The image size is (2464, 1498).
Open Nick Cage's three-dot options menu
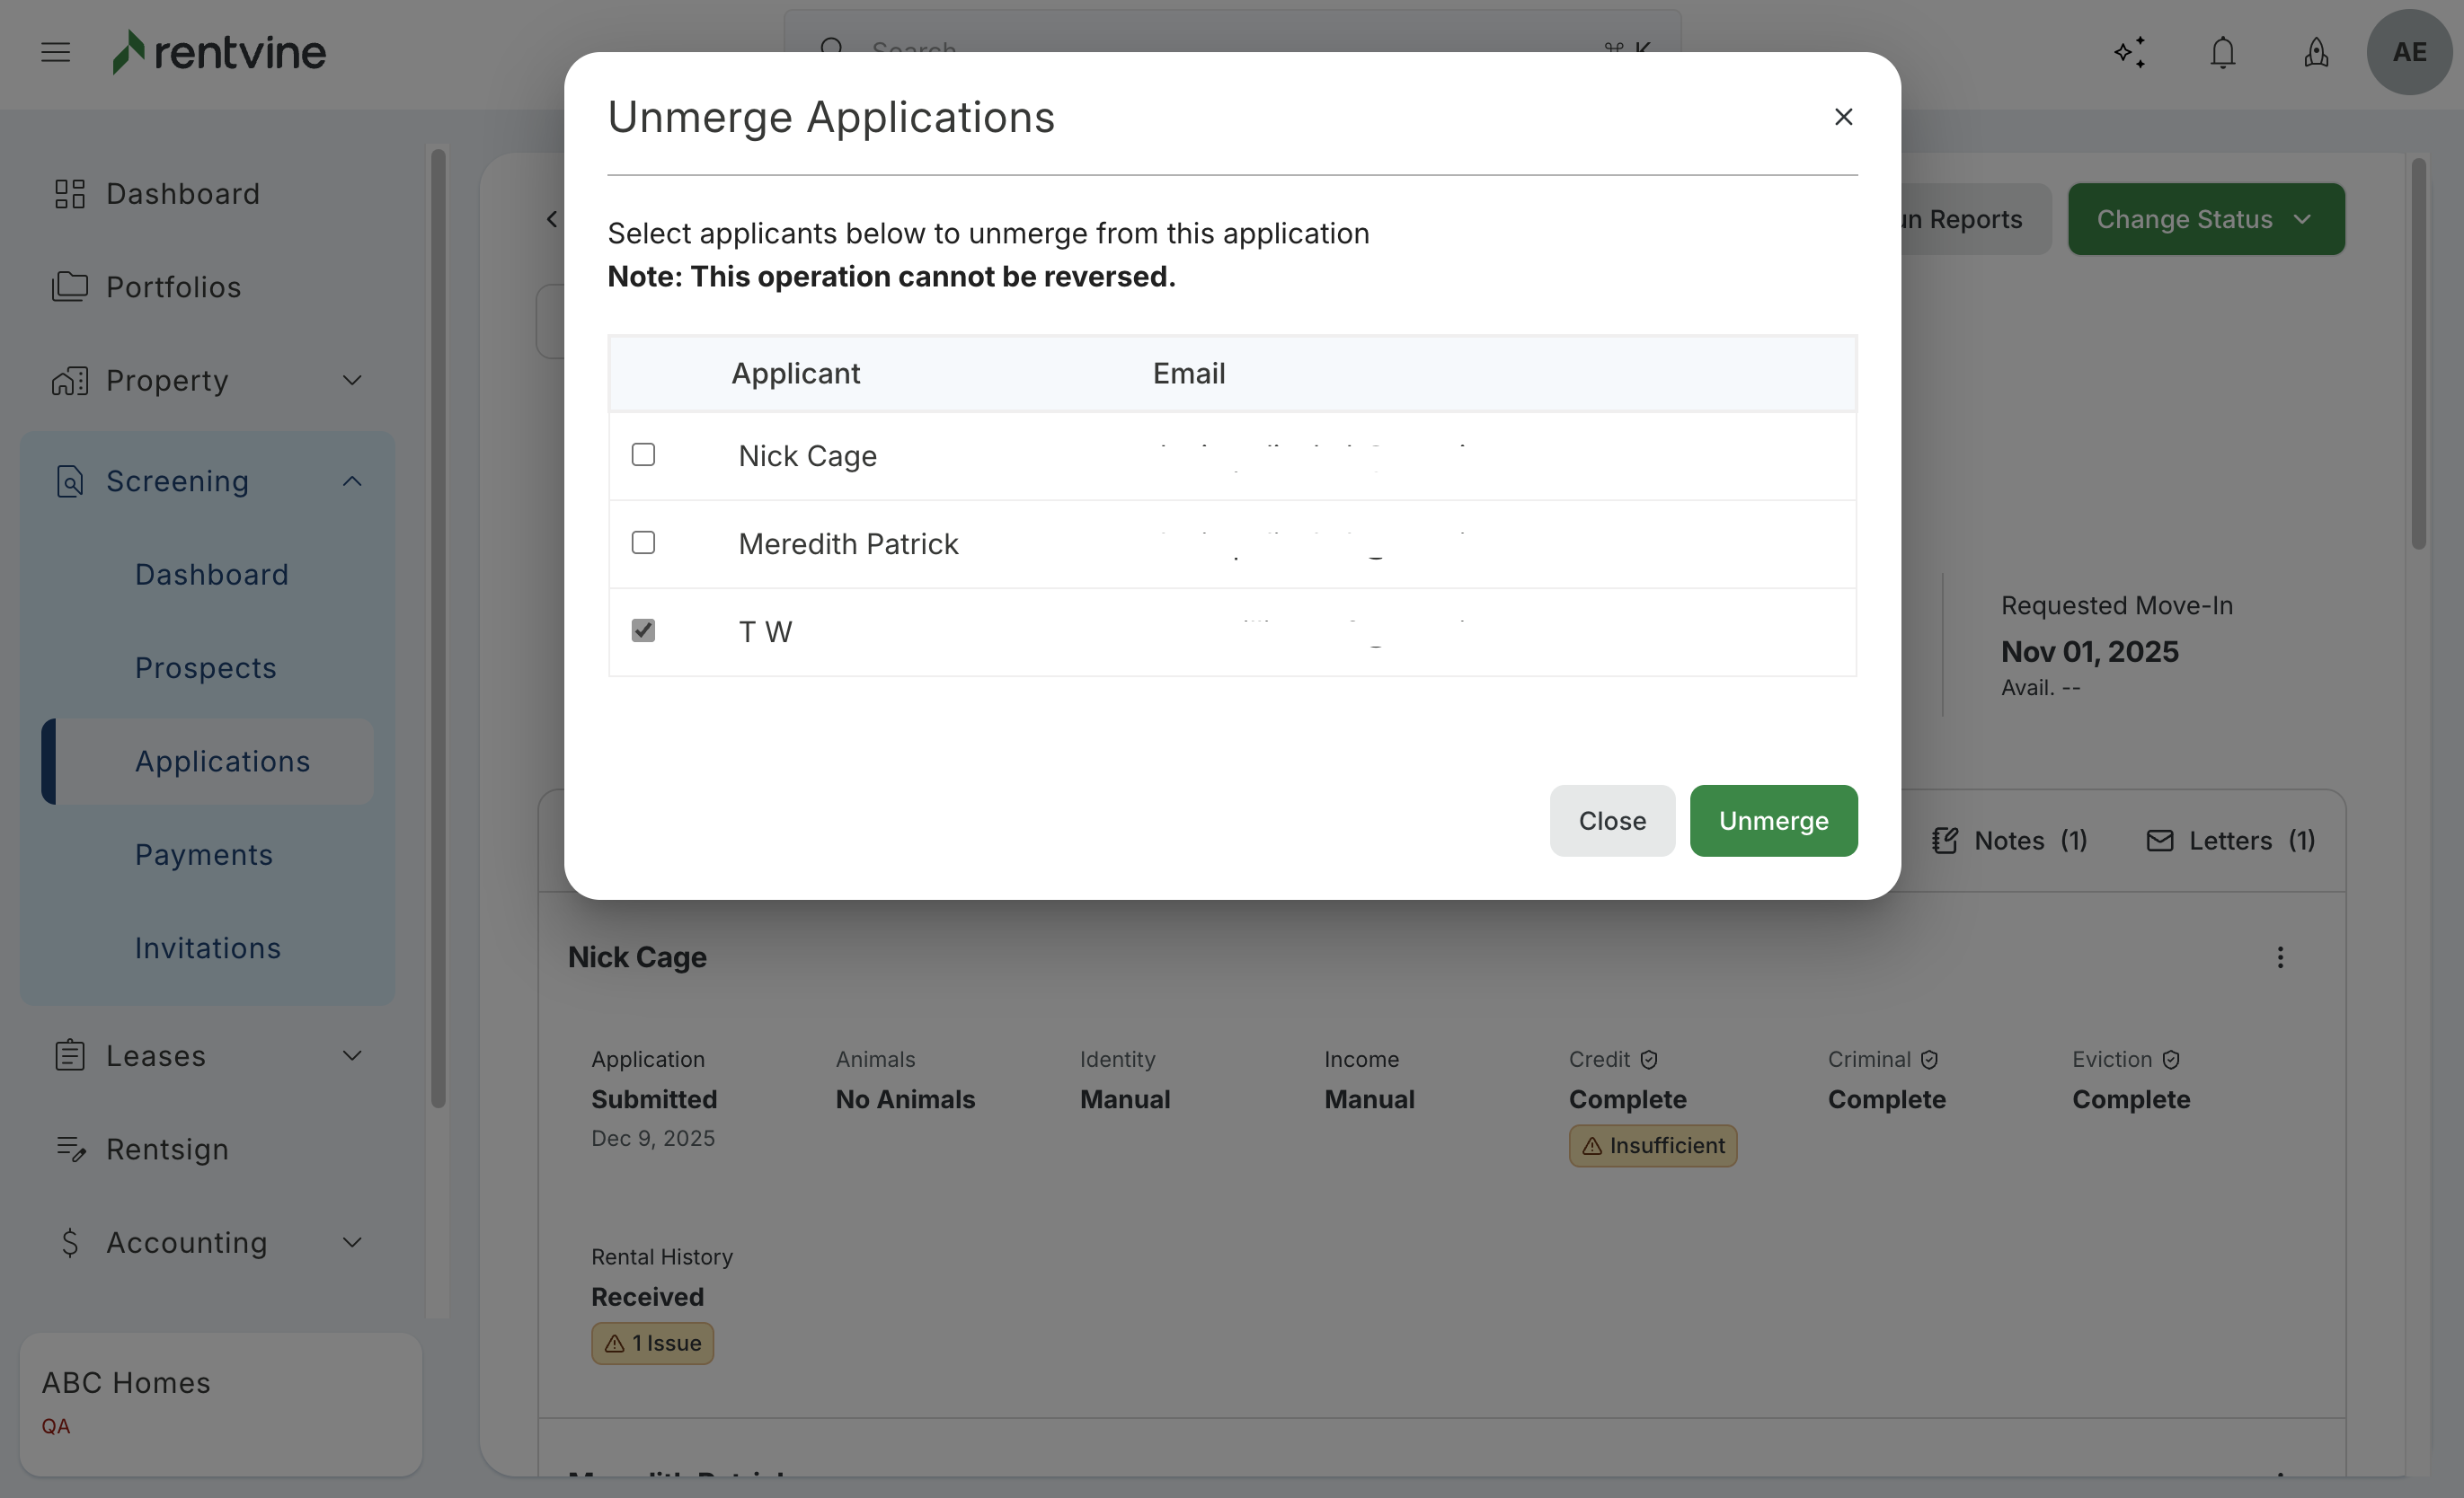click(2280, 957)
